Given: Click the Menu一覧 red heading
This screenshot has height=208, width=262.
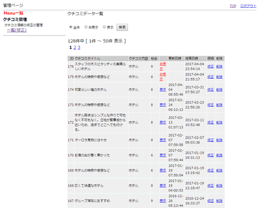Looking at the screenshot, I should [14, 13].
